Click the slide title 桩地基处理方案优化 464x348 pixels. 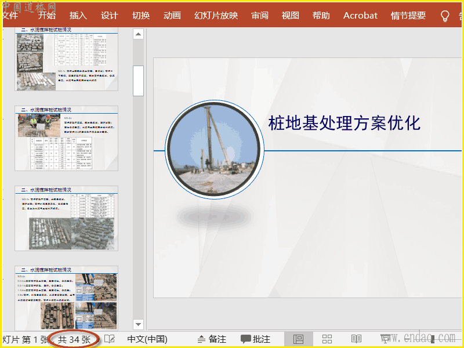tap(345, 123)
